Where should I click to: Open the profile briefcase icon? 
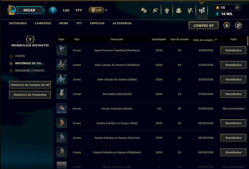tap(179, 11)
